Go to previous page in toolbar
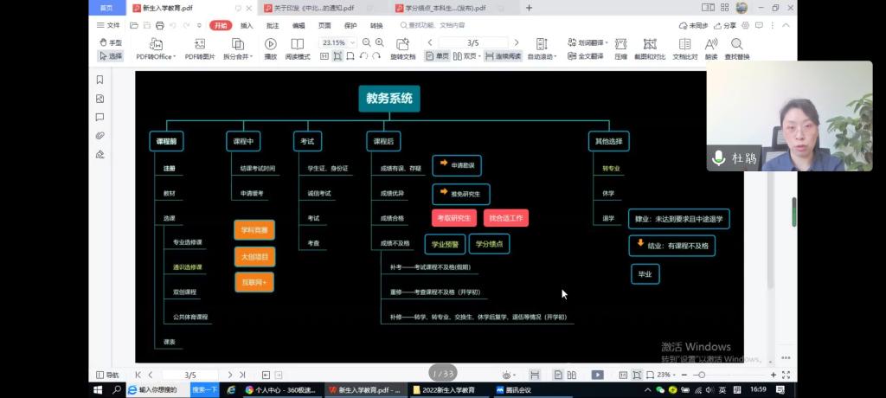This screenshot has height=398, width=886. (x=430, y=42)
